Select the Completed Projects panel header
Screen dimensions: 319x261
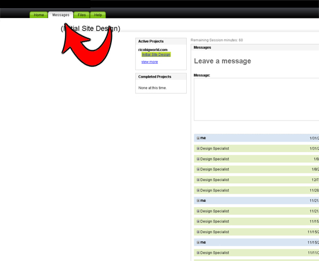click(161, 77)
